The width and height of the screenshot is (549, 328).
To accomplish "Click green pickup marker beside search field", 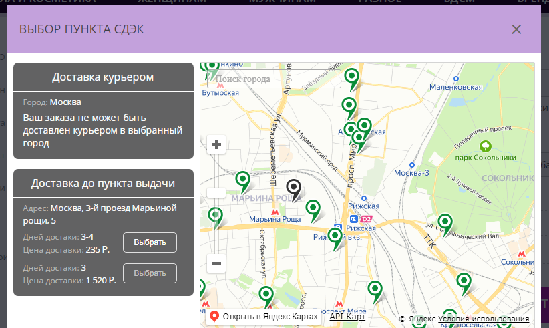I will pyautogui.click(x=351, y=77).
